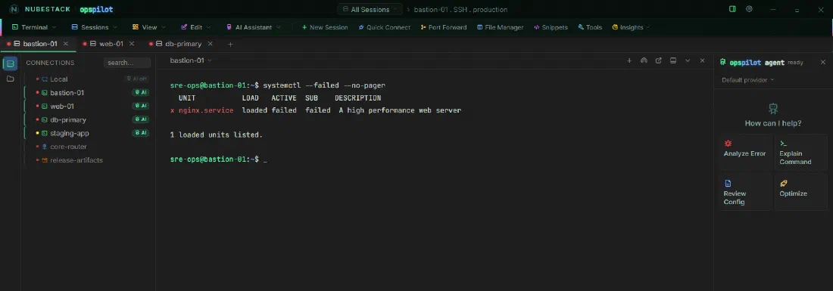This screenshot has height=291, width=833.
Task: Expand the bastion-01 pane title dropdown
Action: (x=191, y=60)
